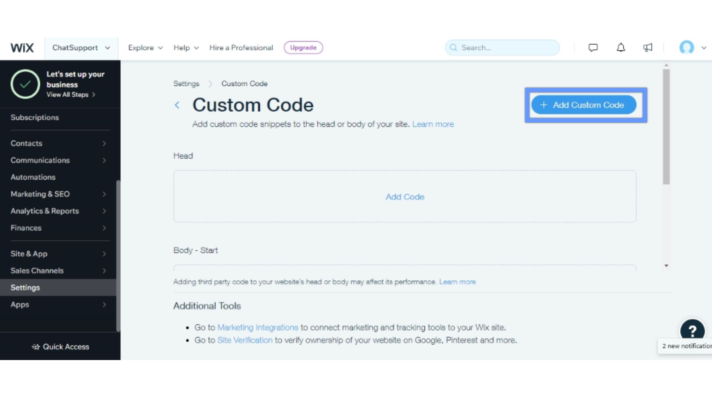Click Learn more about performance warning
712x400 pixels.
457,282
